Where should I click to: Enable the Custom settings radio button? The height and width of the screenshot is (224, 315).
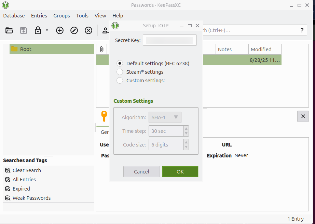(x=120, y=81)
